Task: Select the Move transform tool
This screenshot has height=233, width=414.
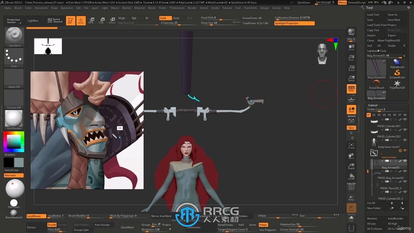Action: [91, 21]
